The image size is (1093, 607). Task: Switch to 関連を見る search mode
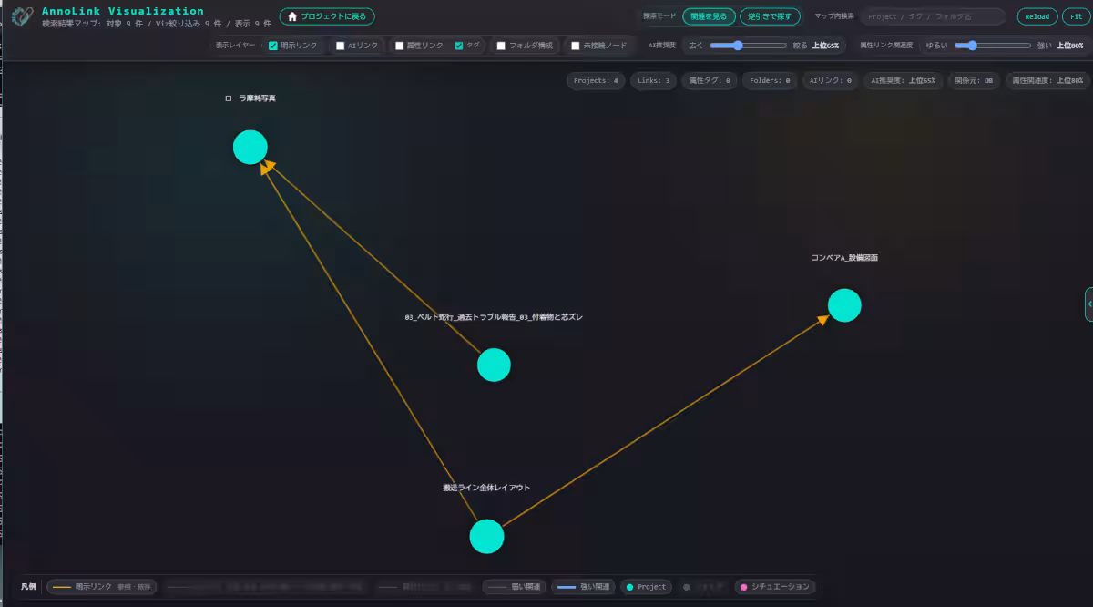pyautogui.click(x=710, y=16)
